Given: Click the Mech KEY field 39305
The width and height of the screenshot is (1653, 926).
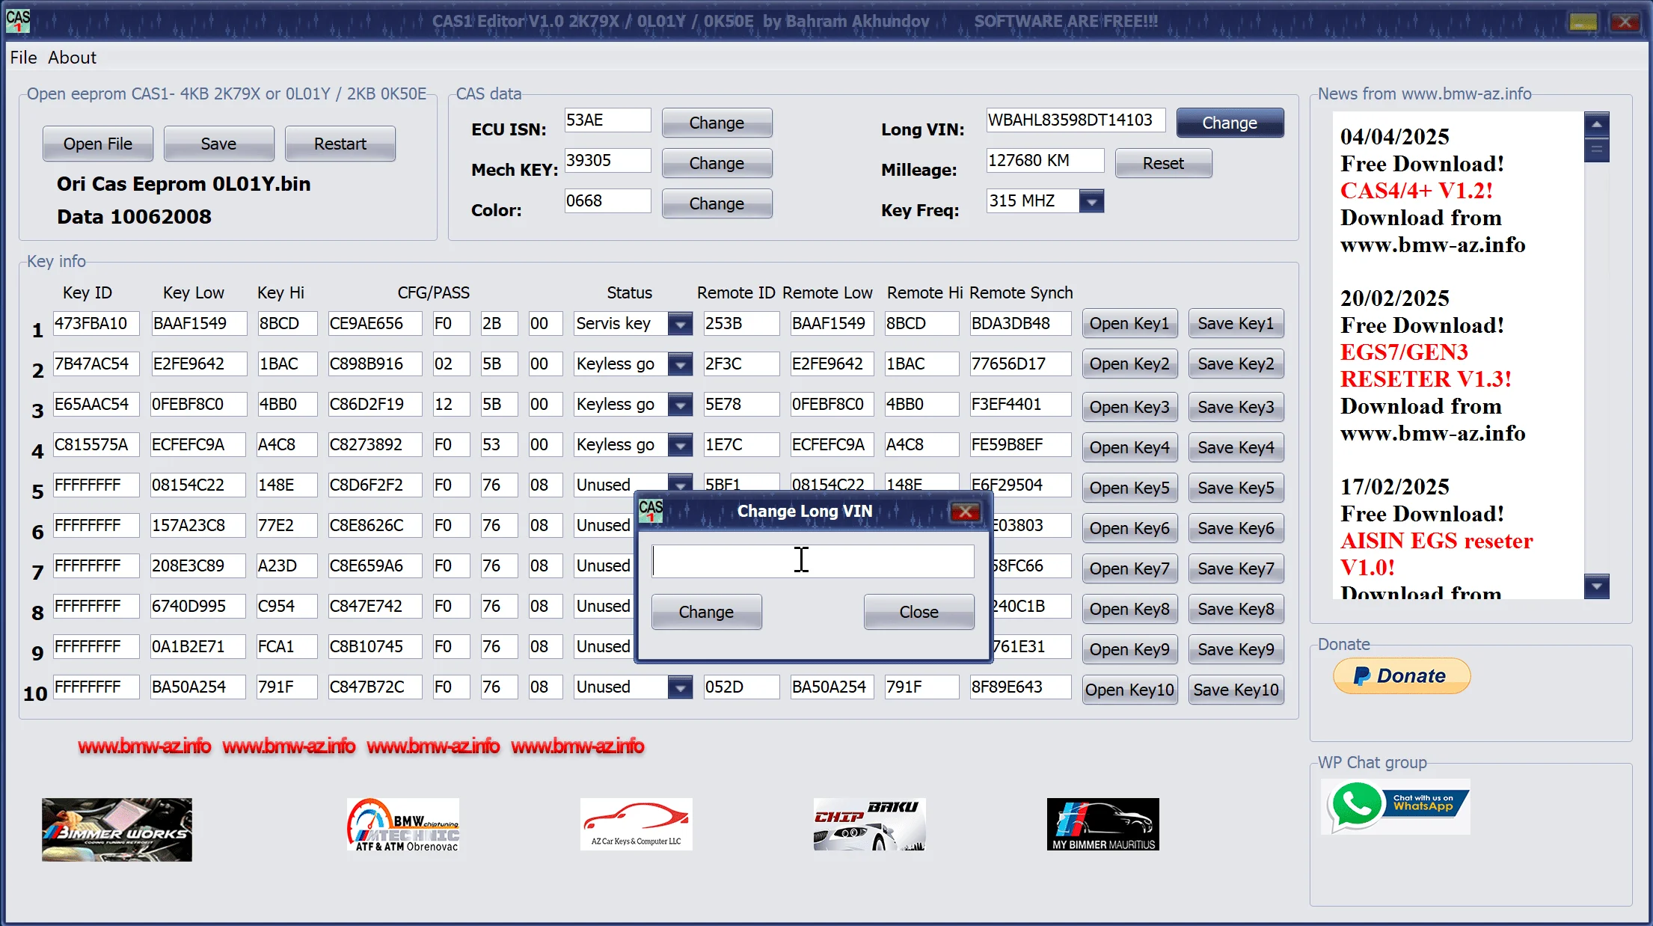Looking at the screenshot, I should (607, 161).
